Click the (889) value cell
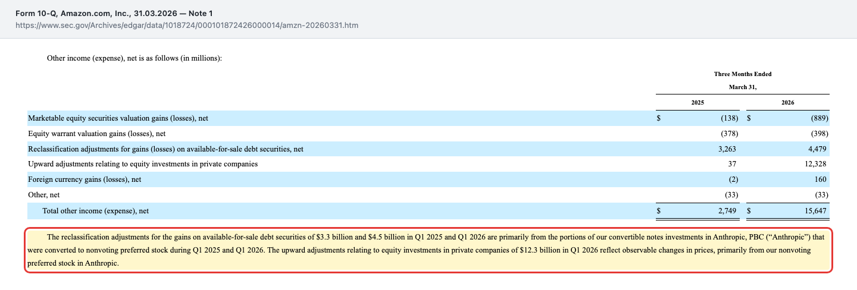Screen dimensions: 857x290 coord(820,118)
